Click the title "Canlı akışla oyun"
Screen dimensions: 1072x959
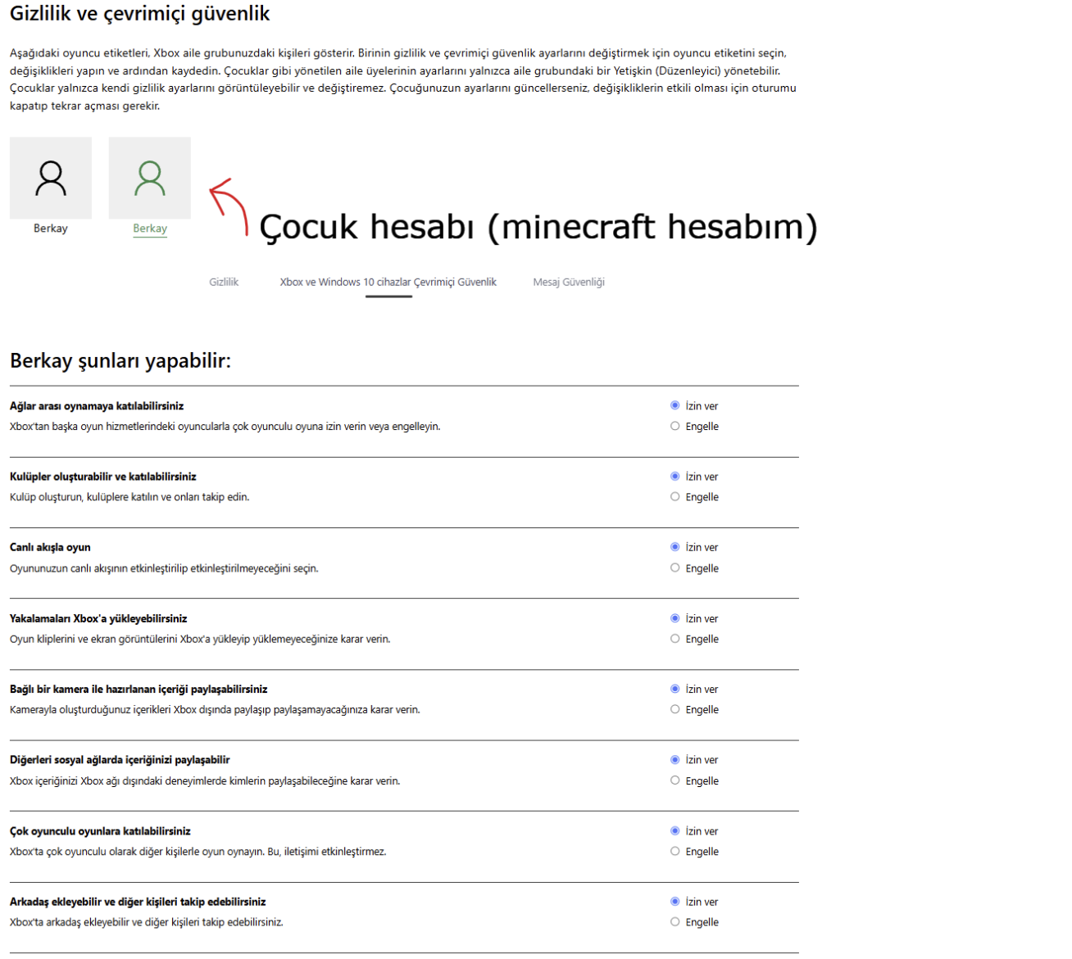coord(50,548)
